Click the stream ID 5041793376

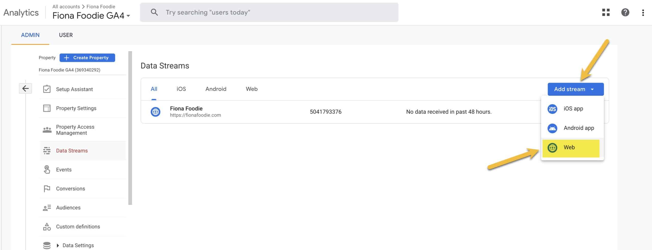click(x=325, y=112)
